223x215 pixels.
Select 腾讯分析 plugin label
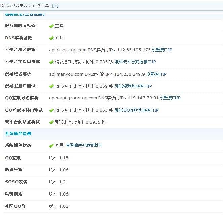tap(13, 170)
